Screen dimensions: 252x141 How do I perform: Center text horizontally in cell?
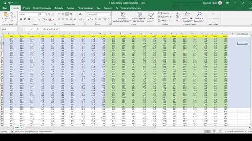(63, 19)
